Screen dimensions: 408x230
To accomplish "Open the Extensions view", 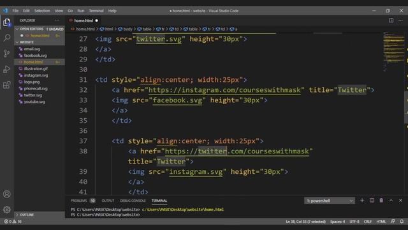I will tap(7, 85).
